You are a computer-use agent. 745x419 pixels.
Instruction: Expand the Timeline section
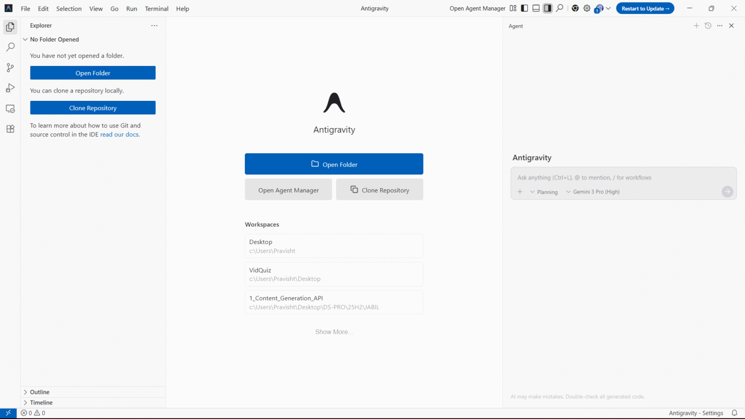(x=41, y=402)
